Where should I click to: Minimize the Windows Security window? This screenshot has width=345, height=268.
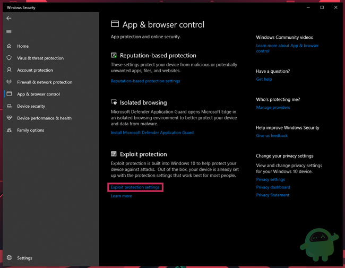(308, 7)
